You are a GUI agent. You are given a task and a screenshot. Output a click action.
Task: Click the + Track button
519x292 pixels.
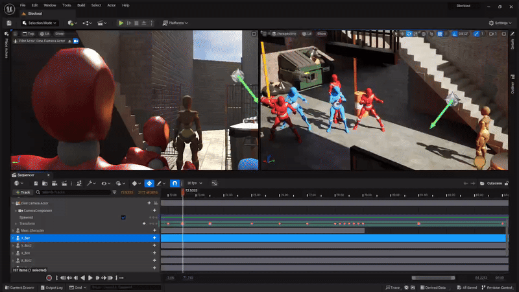(23, 193)
